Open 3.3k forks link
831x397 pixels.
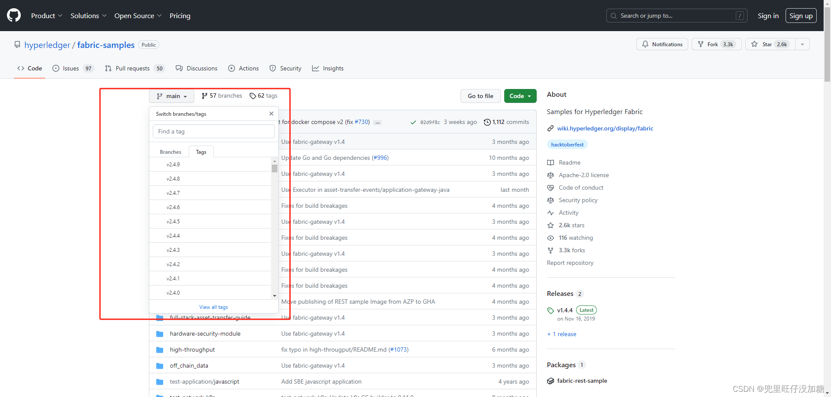tap(566, 250)
